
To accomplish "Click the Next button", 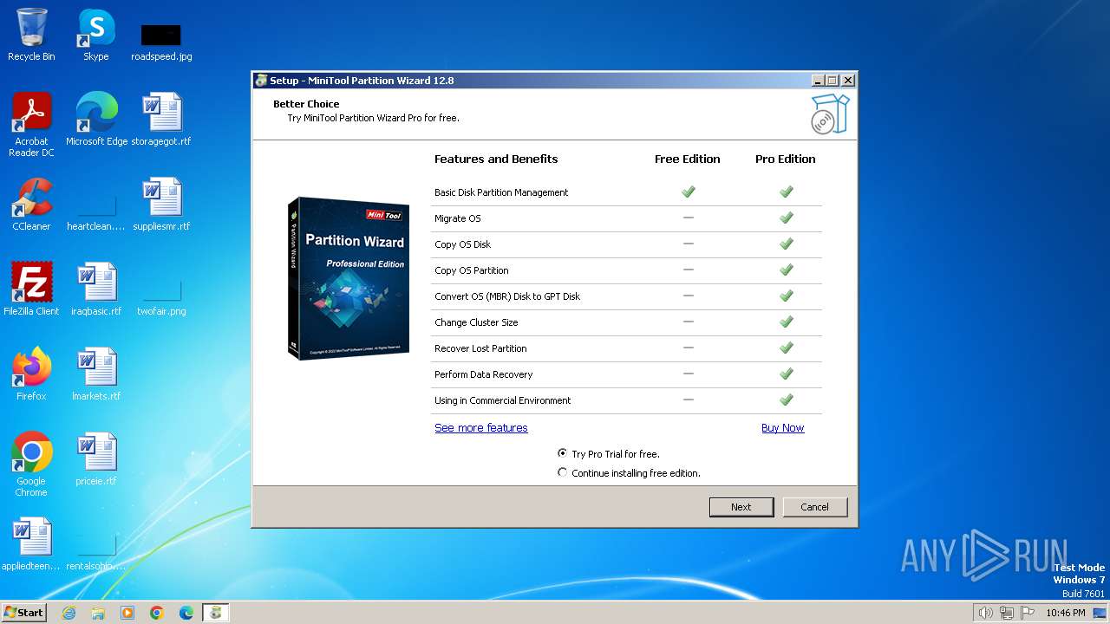I will coord(741,507).
